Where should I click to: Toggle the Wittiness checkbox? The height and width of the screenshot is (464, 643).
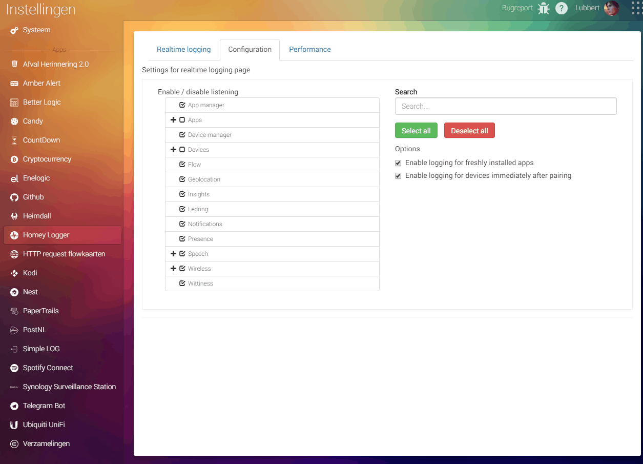pos(182,283)
